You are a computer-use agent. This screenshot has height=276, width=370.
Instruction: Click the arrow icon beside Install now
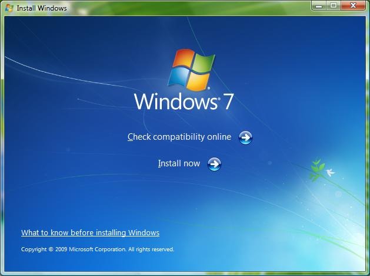coord(214,164)
